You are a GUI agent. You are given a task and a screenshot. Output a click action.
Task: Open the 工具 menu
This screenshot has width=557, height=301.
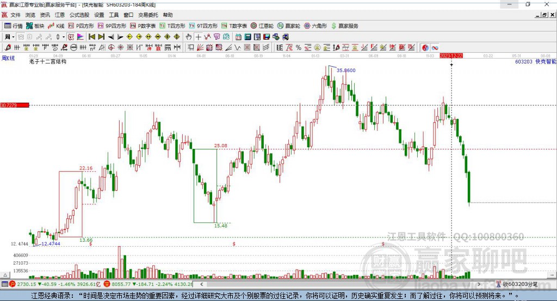point(114,15)
